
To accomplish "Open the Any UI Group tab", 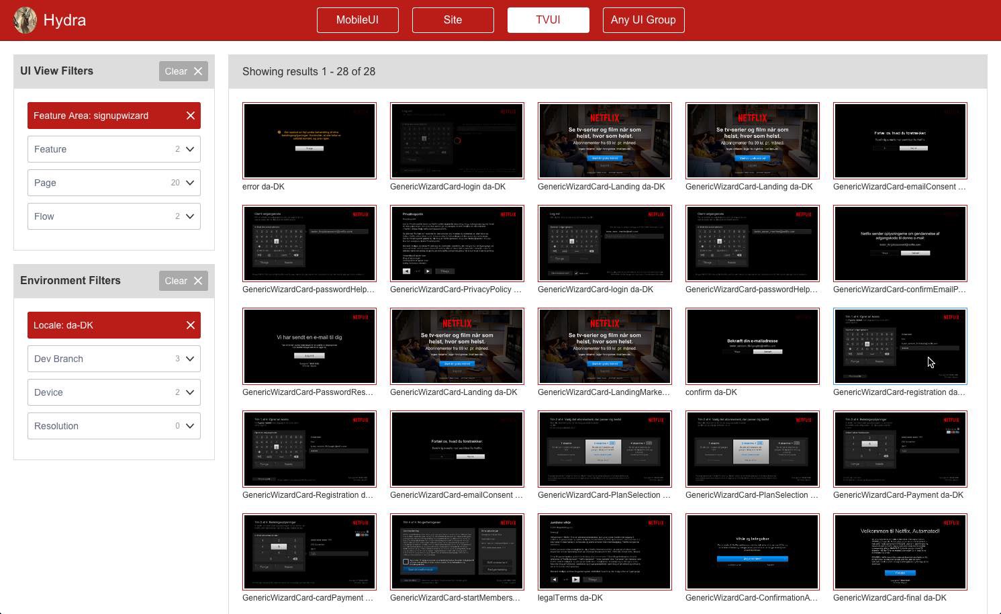I will pos(644,20).
